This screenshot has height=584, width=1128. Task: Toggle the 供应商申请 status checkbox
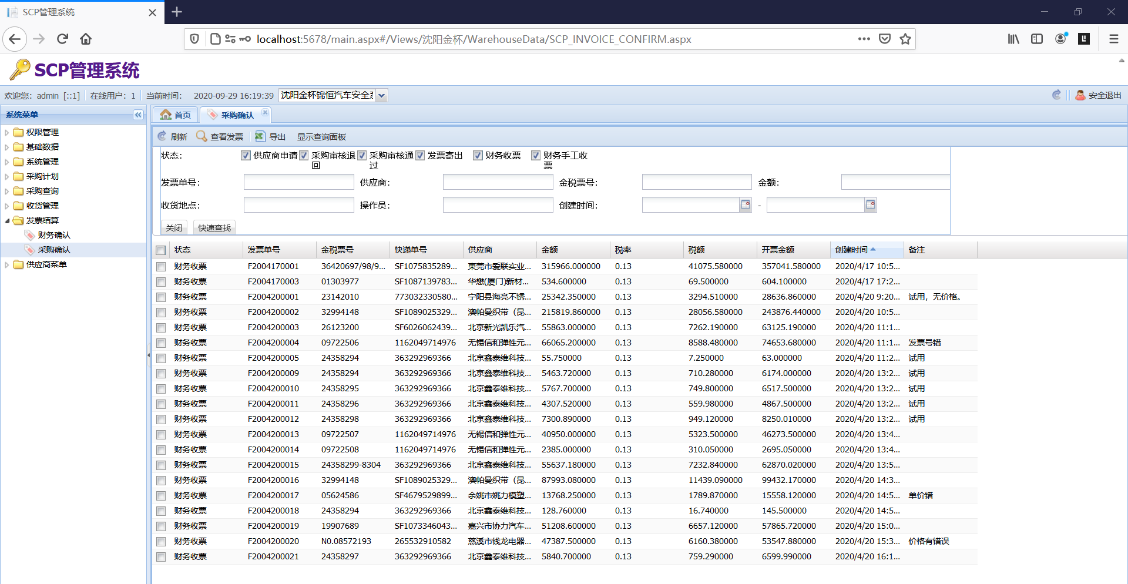246,155
